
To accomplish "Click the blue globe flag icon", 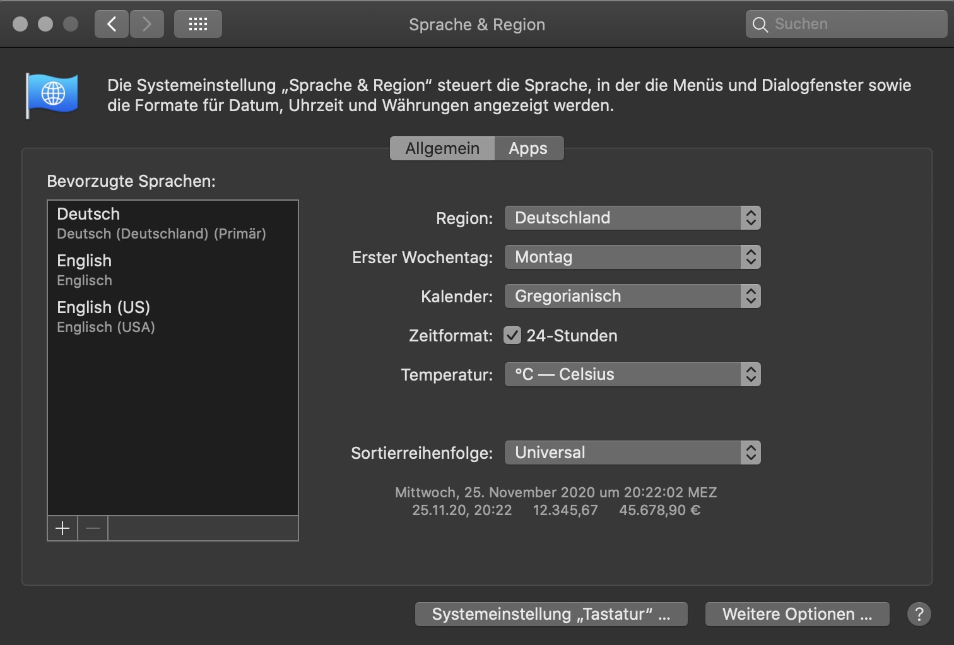I will (52, 95).
